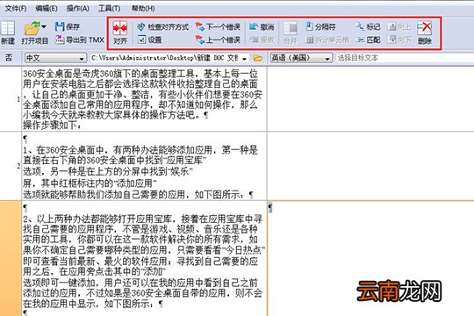Open the 帮助(H) menu
Screen dimensions: 474x316
coord(143,9)
